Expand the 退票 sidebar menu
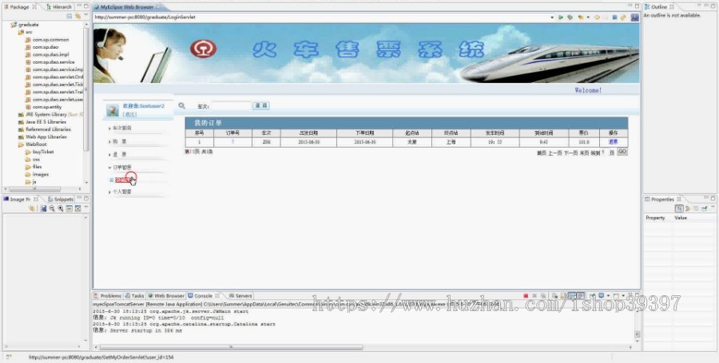Screen dimensions: 719x363 (x=119, y=154)
